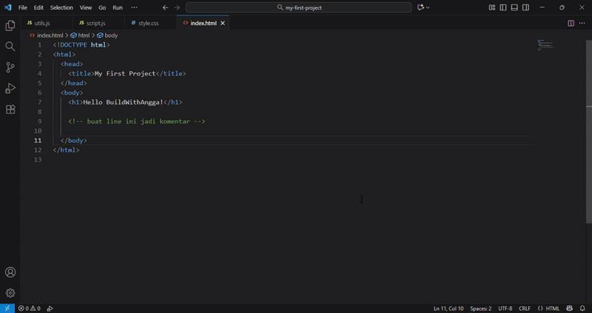Click the vertical editor scrollbar

click(x=589, y=132)
